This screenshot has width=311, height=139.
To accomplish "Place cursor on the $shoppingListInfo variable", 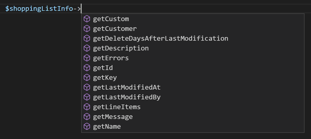I will coord(39,9).
